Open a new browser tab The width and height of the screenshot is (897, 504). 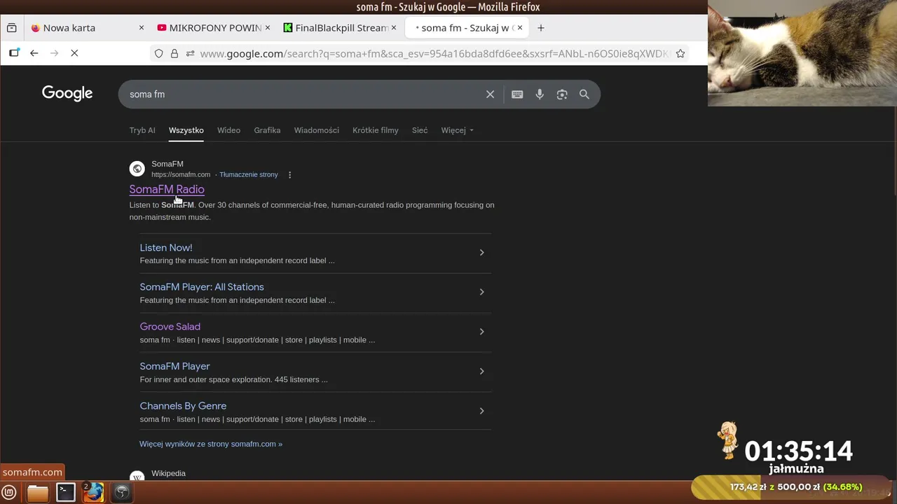540,28
